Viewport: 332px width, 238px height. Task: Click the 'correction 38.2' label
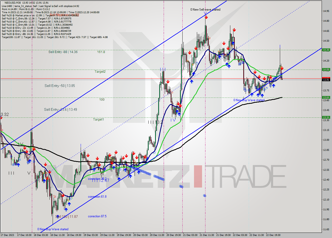(x=97, y=179)
